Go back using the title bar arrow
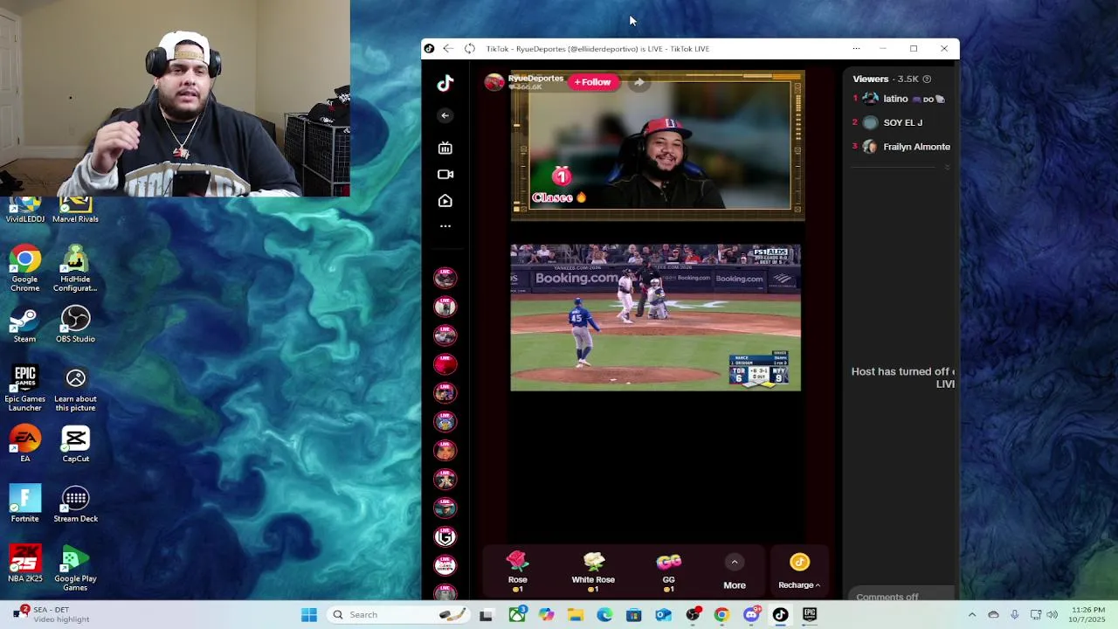Image resolution: width=1118 pixels, height=629 pixels. (x=448, y=49)
